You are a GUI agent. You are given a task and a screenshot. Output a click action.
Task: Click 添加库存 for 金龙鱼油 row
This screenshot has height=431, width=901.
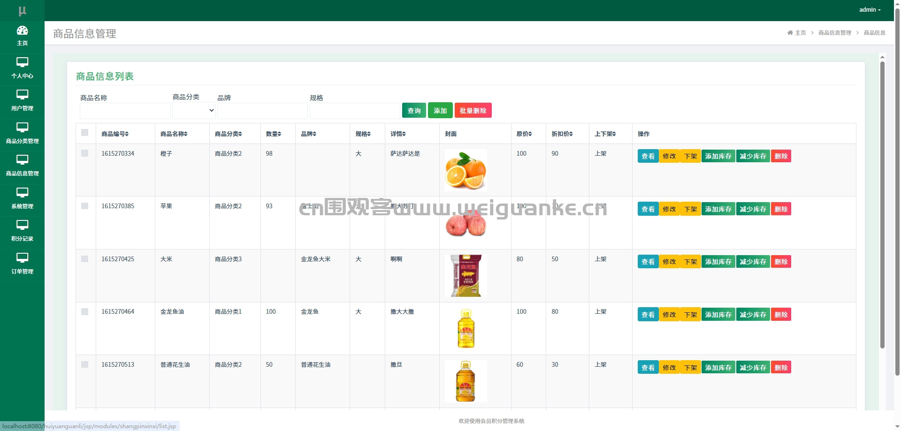718,314
